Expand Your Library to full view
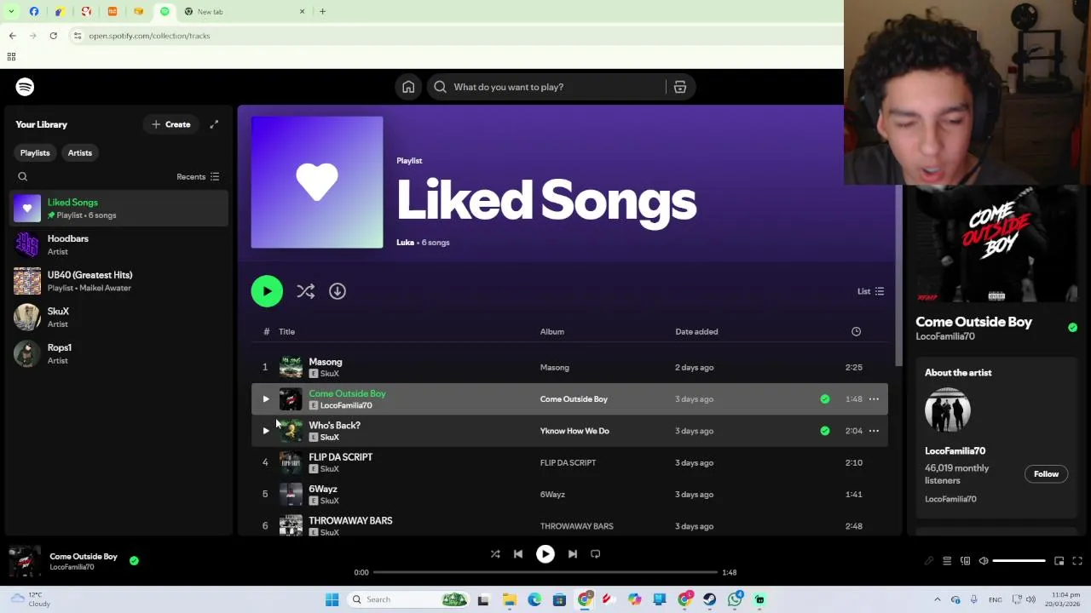Screen dimensions: 1091x613 214,124
